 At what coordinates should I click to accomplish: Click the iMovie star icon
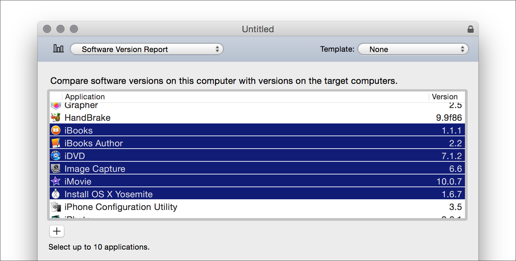click(55, 181)
